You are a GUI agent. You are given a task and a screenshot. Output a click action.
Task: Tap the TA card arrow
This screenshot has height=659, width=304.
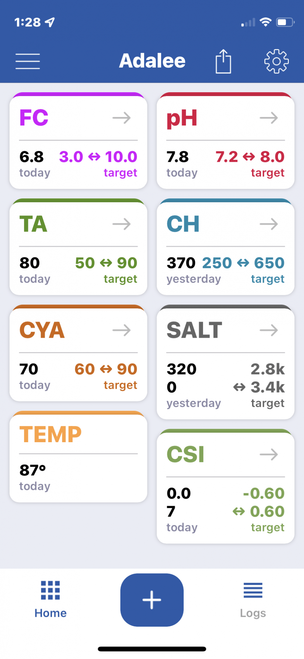[x=122, y=224]
